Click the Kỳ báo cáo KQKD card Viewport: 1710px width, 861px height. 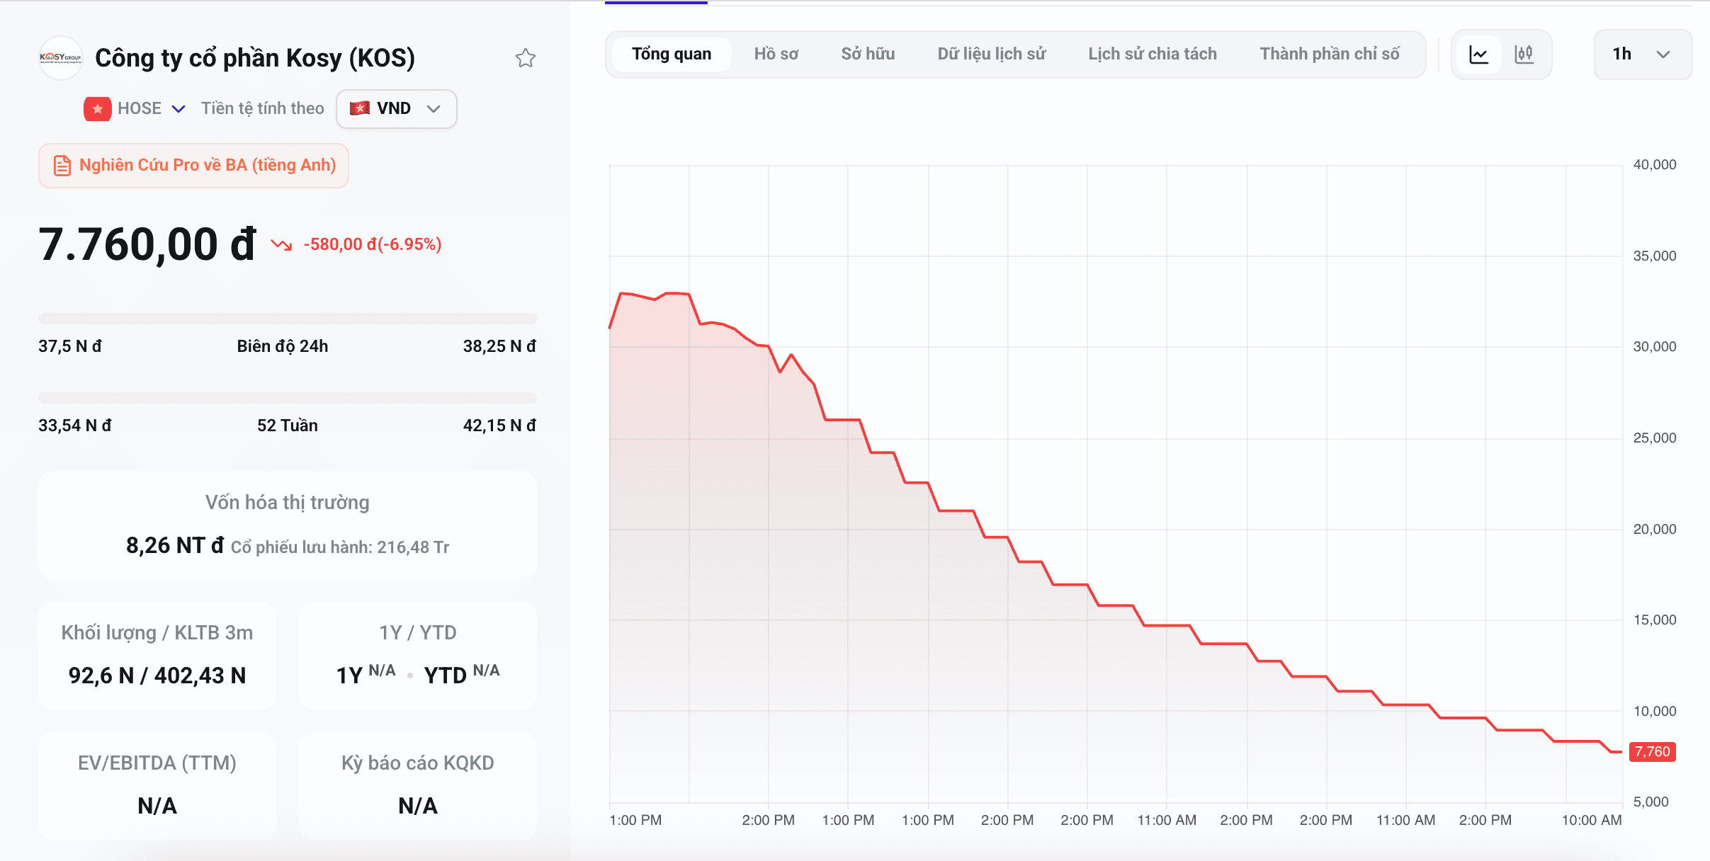coord(418,786)
